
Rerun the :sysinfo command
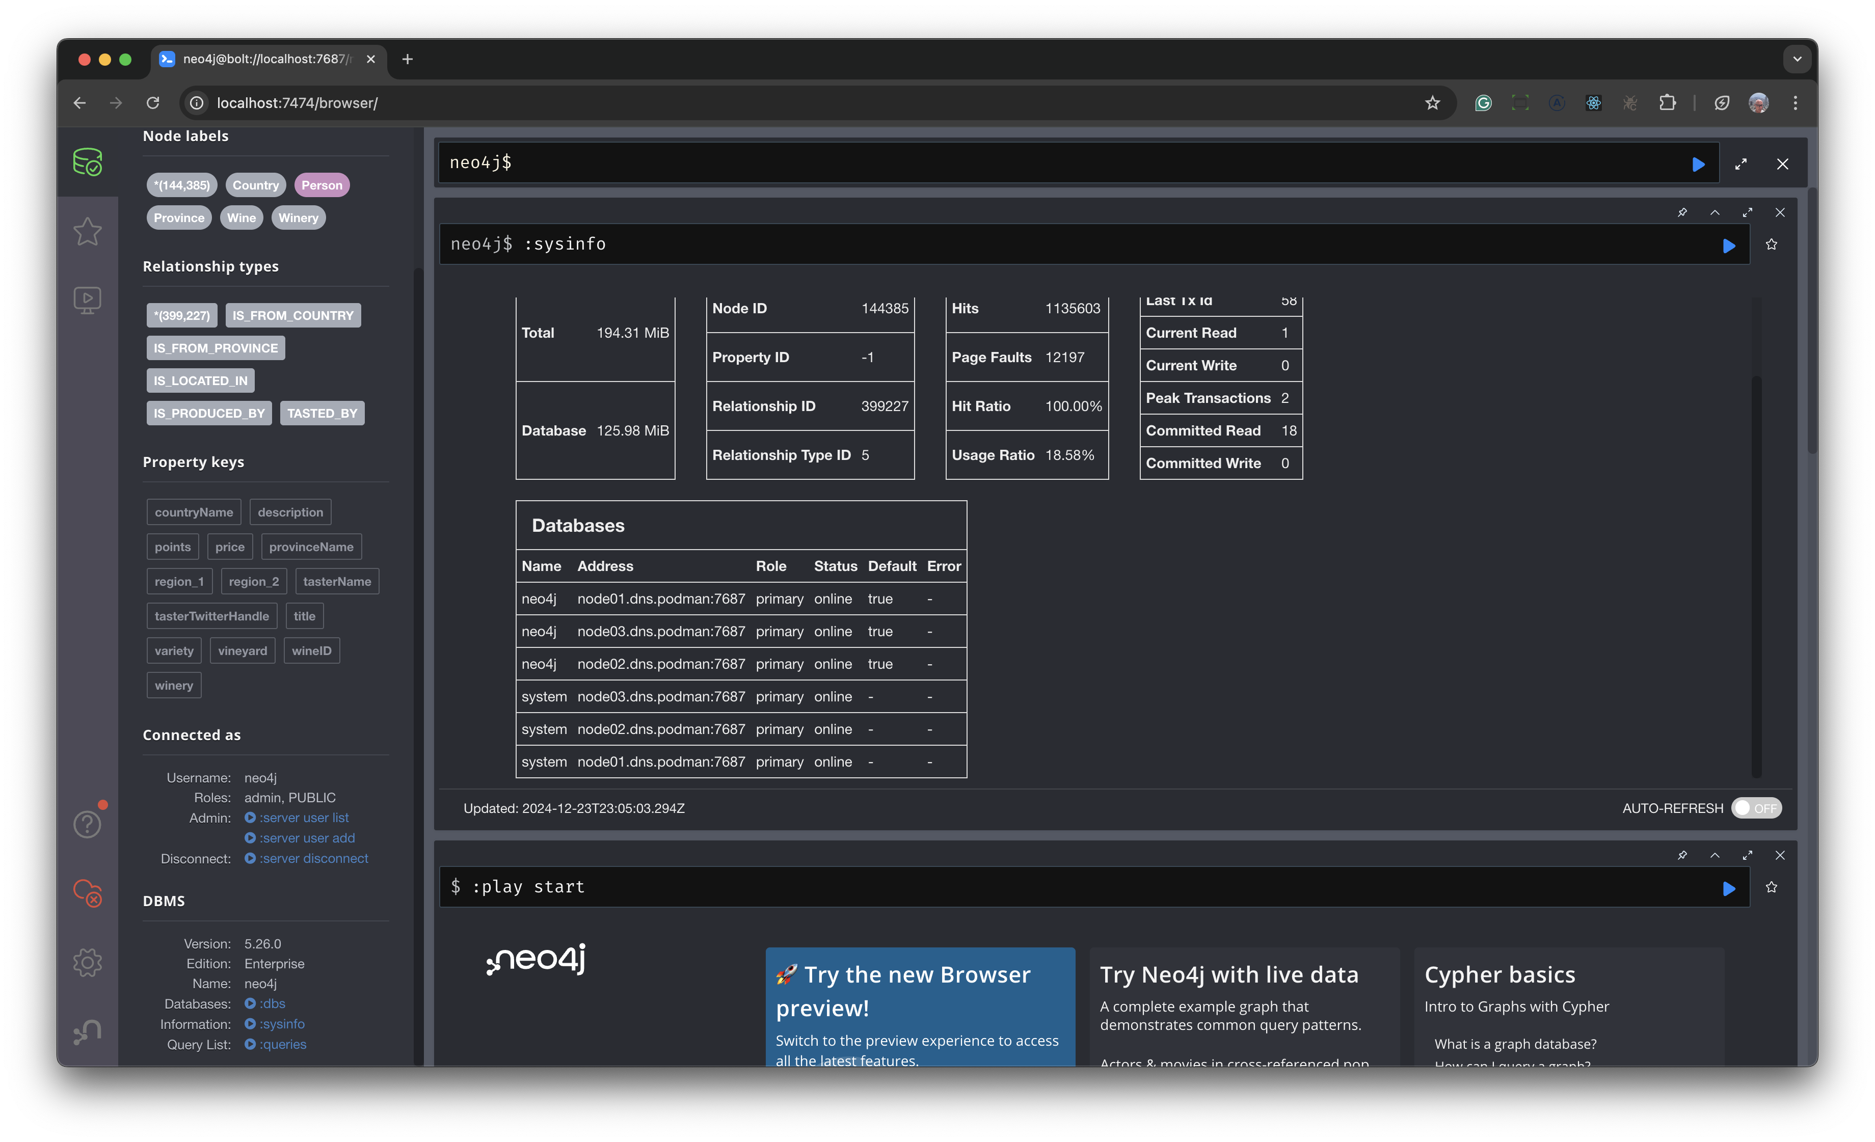point(1729,245)
